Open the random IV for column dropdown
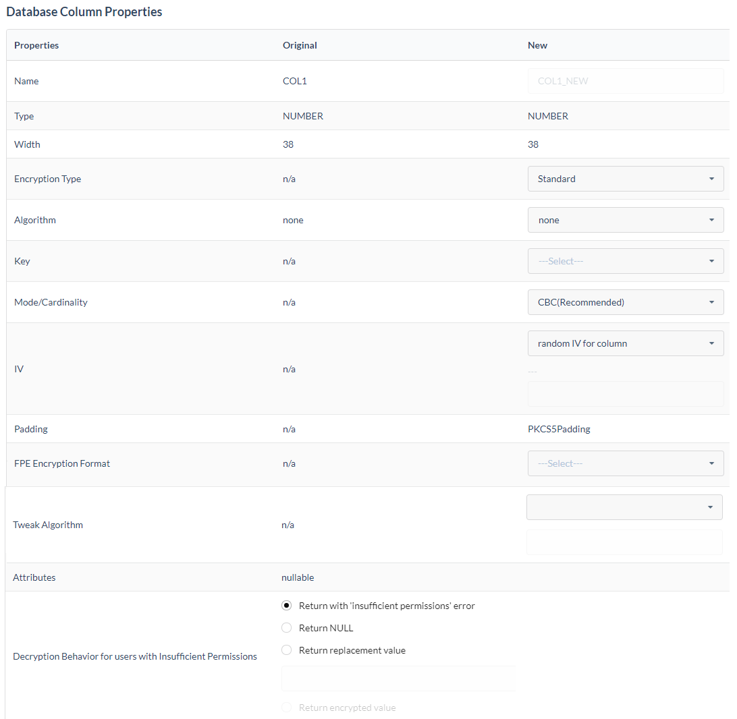Screen dimensions: 737x719 625,343
